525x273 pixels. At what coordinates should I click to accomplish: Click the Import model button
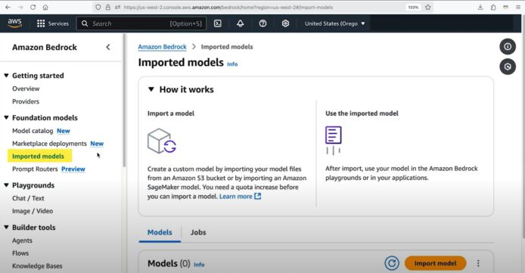pos(435,263)
